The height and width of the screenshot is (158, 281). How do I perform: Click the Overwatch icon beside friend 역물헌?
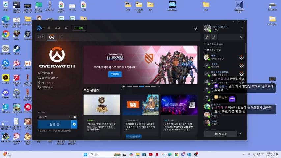point(241,66)
